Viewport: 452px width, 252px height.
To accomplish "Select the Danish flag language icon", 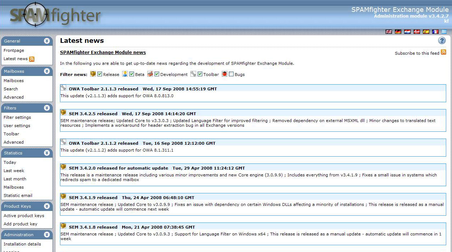I will [417, 32].
